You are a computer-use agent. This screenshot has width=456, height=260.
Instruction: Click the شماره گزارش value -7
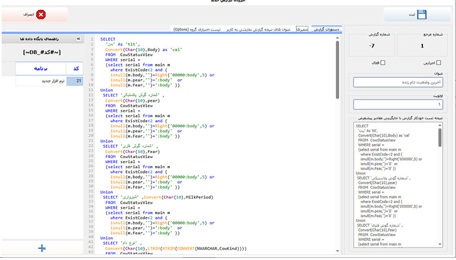coord(371,46)
